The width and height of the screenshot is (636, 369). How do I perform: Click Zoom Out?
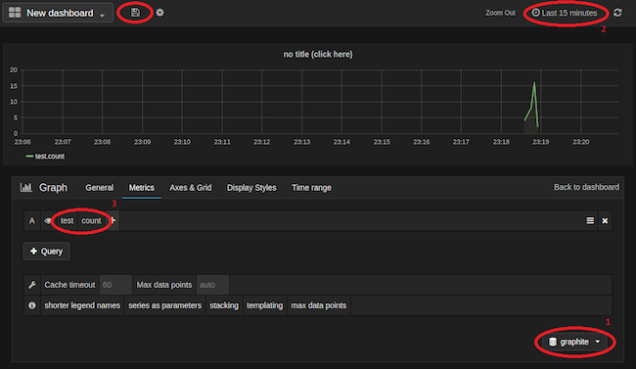point(500,13)
